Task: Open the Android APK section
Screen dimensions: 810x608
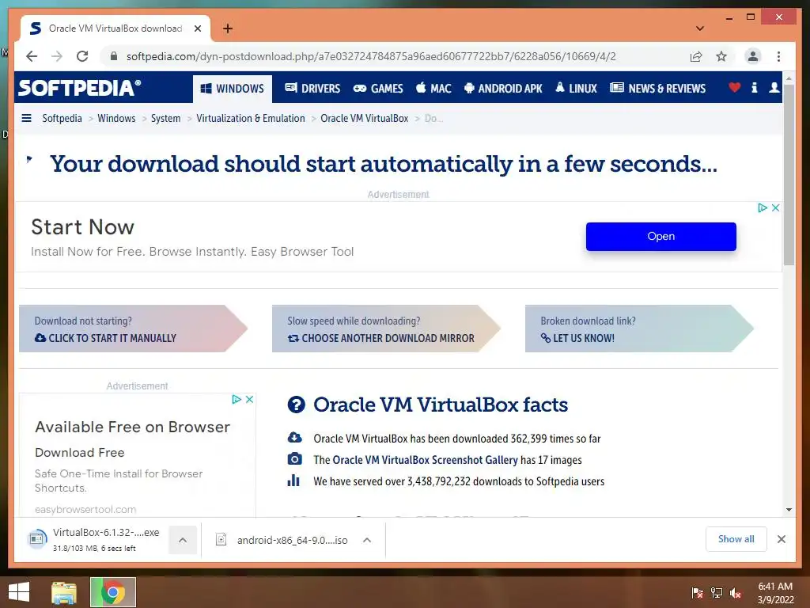Action: [x=502, y=89]
